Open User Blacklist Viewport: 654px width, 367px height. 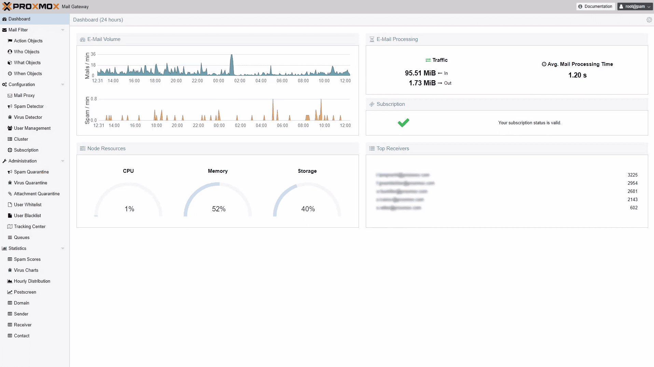[34, 215]
